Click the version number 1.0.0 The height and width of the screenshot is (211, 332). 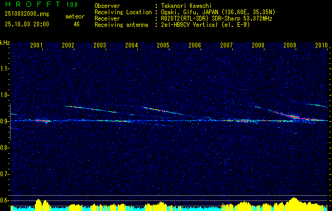[72, 5]
